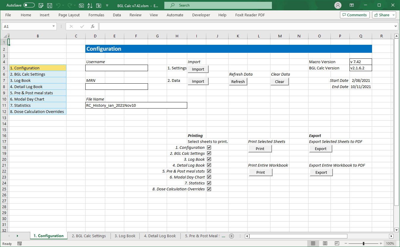400x247 pixels.
Task: Click the Save floppy disk icon
Action: click(x=50, y=5)
